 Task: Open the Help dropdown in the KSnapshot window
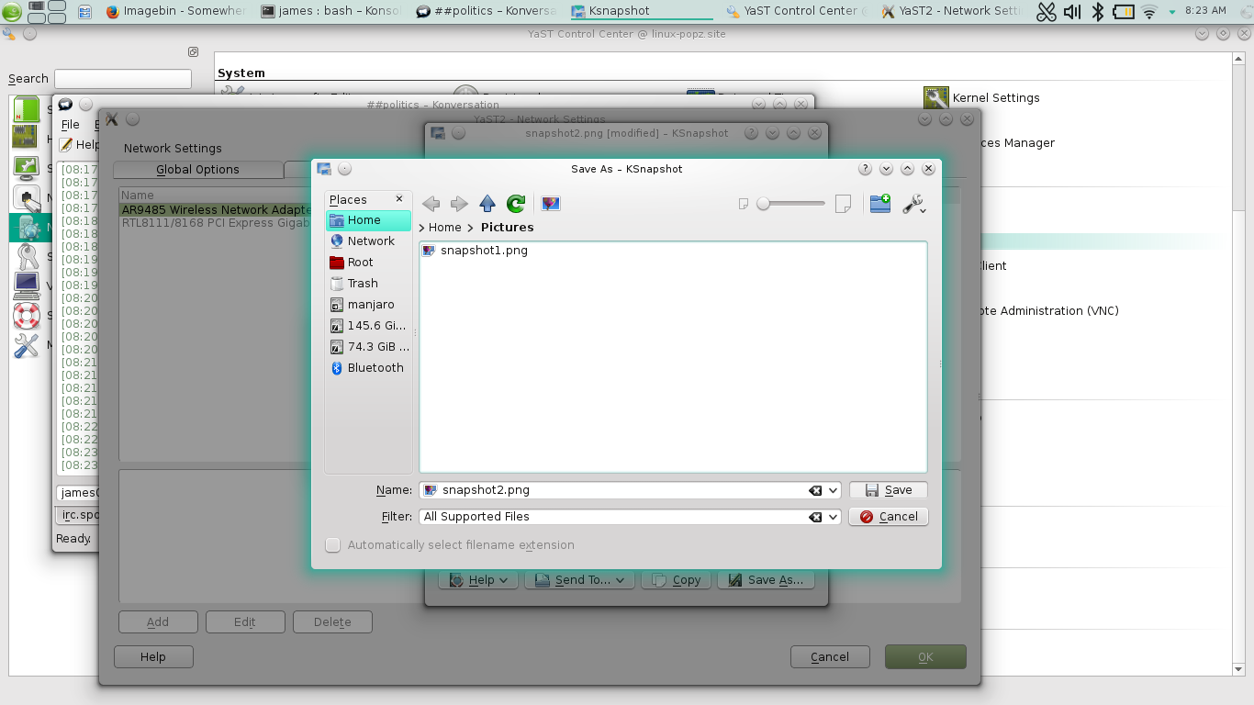(476, 580)
